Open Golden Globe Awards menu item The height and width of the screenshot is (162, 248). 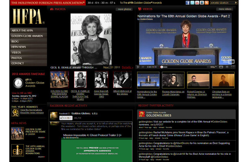(x=28, y=36)
